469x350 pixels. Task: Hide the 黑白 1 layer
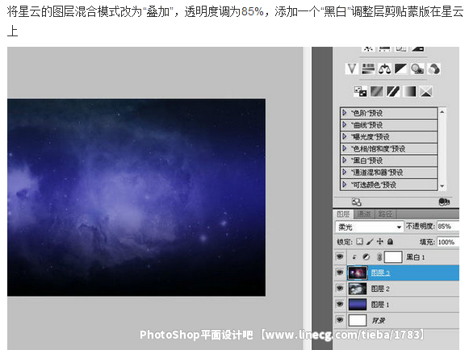[x=340, y=256]
